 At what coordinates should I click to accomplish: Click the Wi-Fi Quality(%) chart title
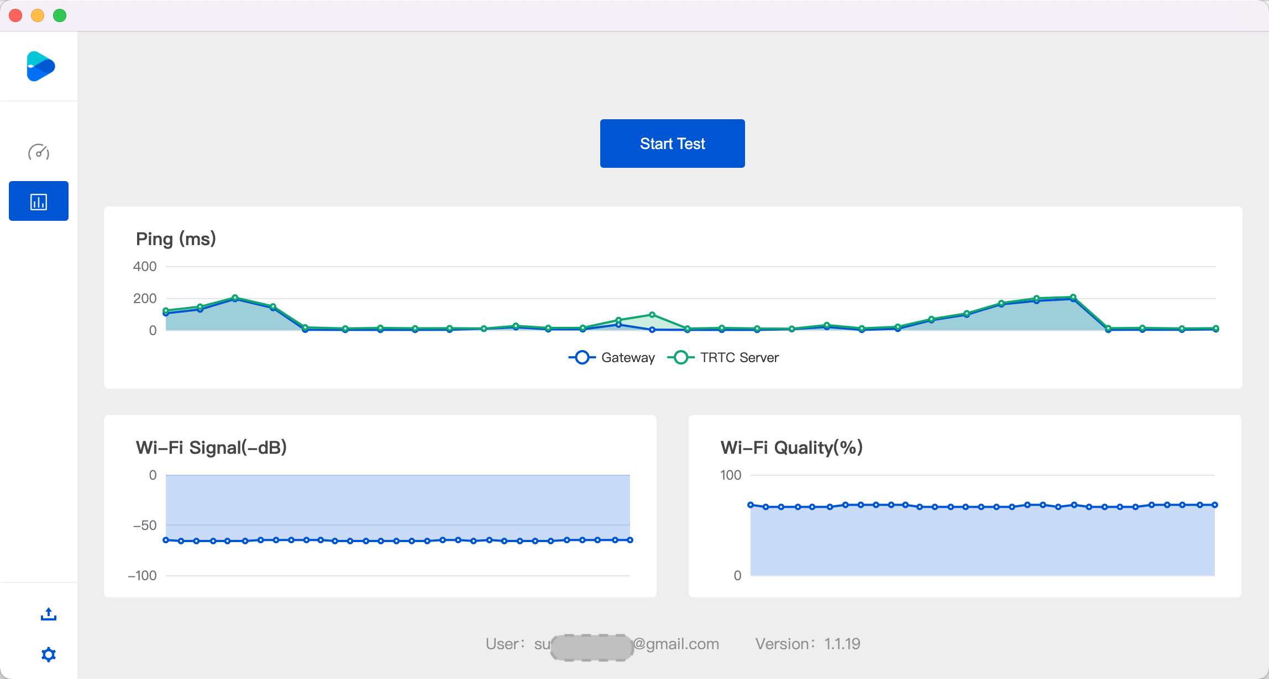(x=791, y=447)
